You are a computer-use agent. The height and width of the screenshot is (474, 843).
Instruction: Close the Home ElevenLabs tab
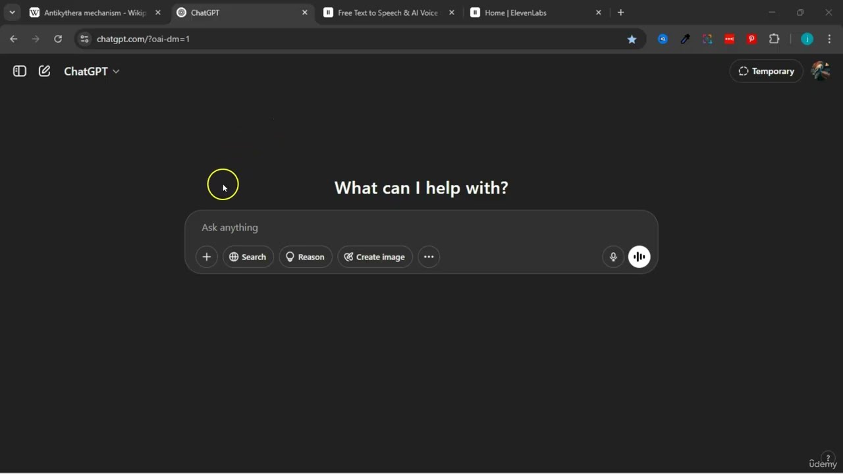coord(599,13)
